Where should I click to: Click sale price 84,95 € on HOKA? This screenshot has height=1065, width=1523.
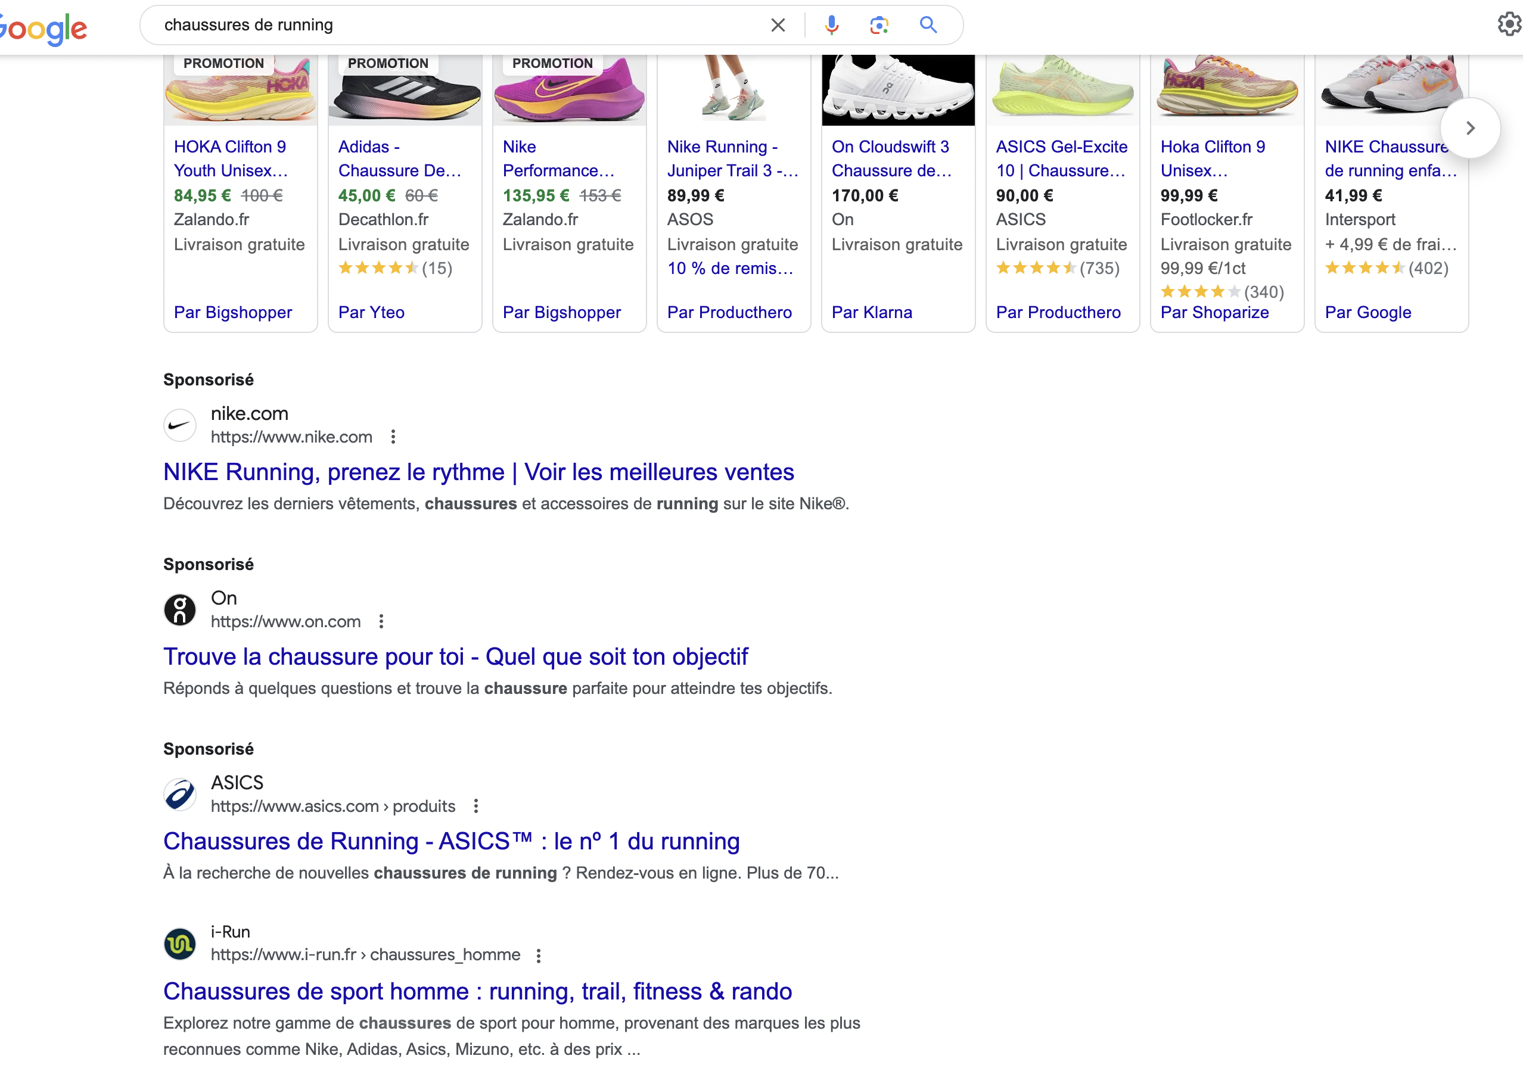(203, 195)
